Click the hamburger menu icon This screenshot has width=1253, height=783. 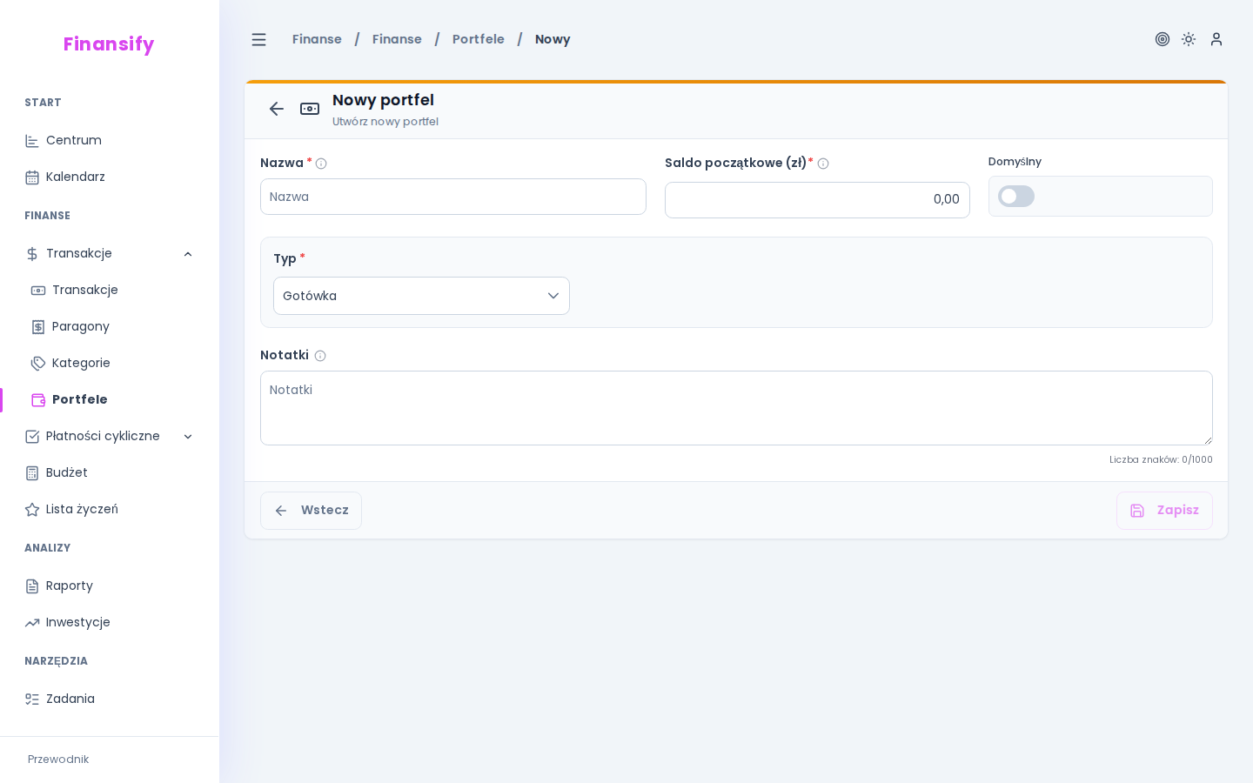(258, 39)
